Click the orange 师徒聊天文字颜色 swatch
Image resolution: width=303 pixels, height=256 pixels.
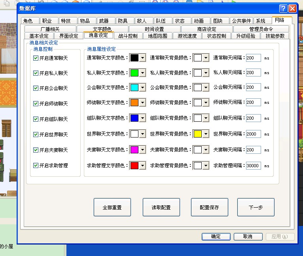134,102
